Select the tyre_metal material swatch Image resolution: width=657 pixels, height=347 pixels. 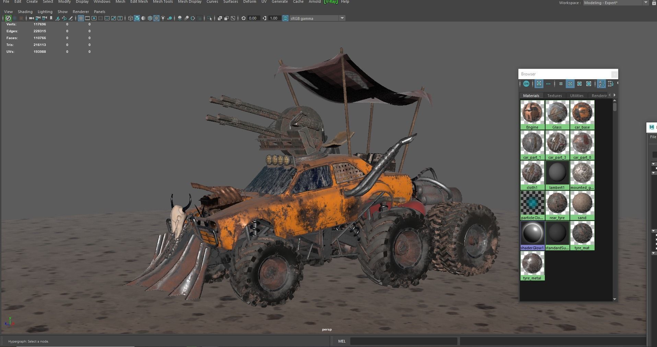pyautogui.click(x=532, y=266)
